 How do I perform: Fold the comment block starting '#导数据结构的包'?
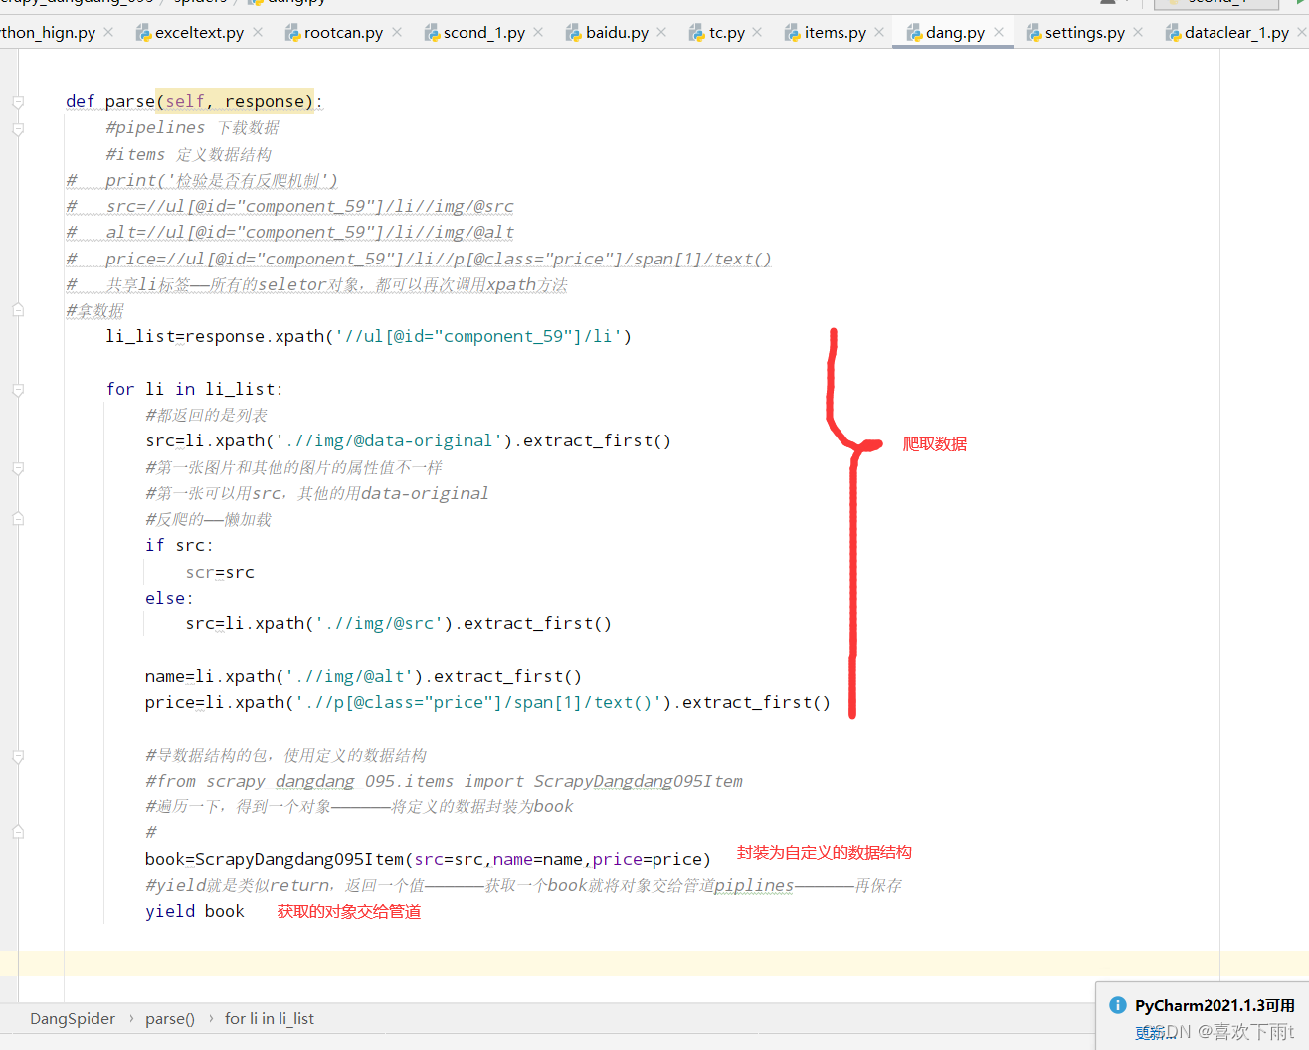[x=18, y=757]
